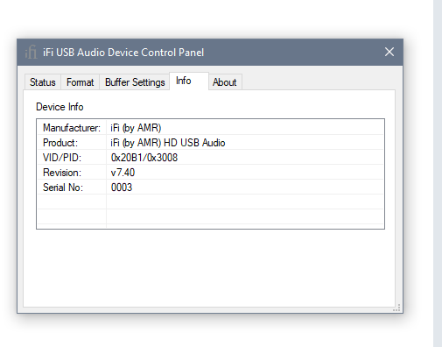The height and width of the screenshot is (347, 442).
Task: Select the Revision row label
Action: pyautogui.click(x=62, y=173)
